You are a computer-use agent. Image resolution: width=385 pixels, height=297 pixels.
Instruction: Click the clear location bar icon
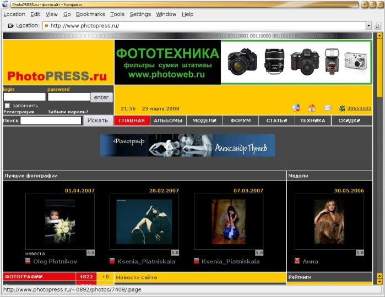pyautogui.click(x=10, y=25)
